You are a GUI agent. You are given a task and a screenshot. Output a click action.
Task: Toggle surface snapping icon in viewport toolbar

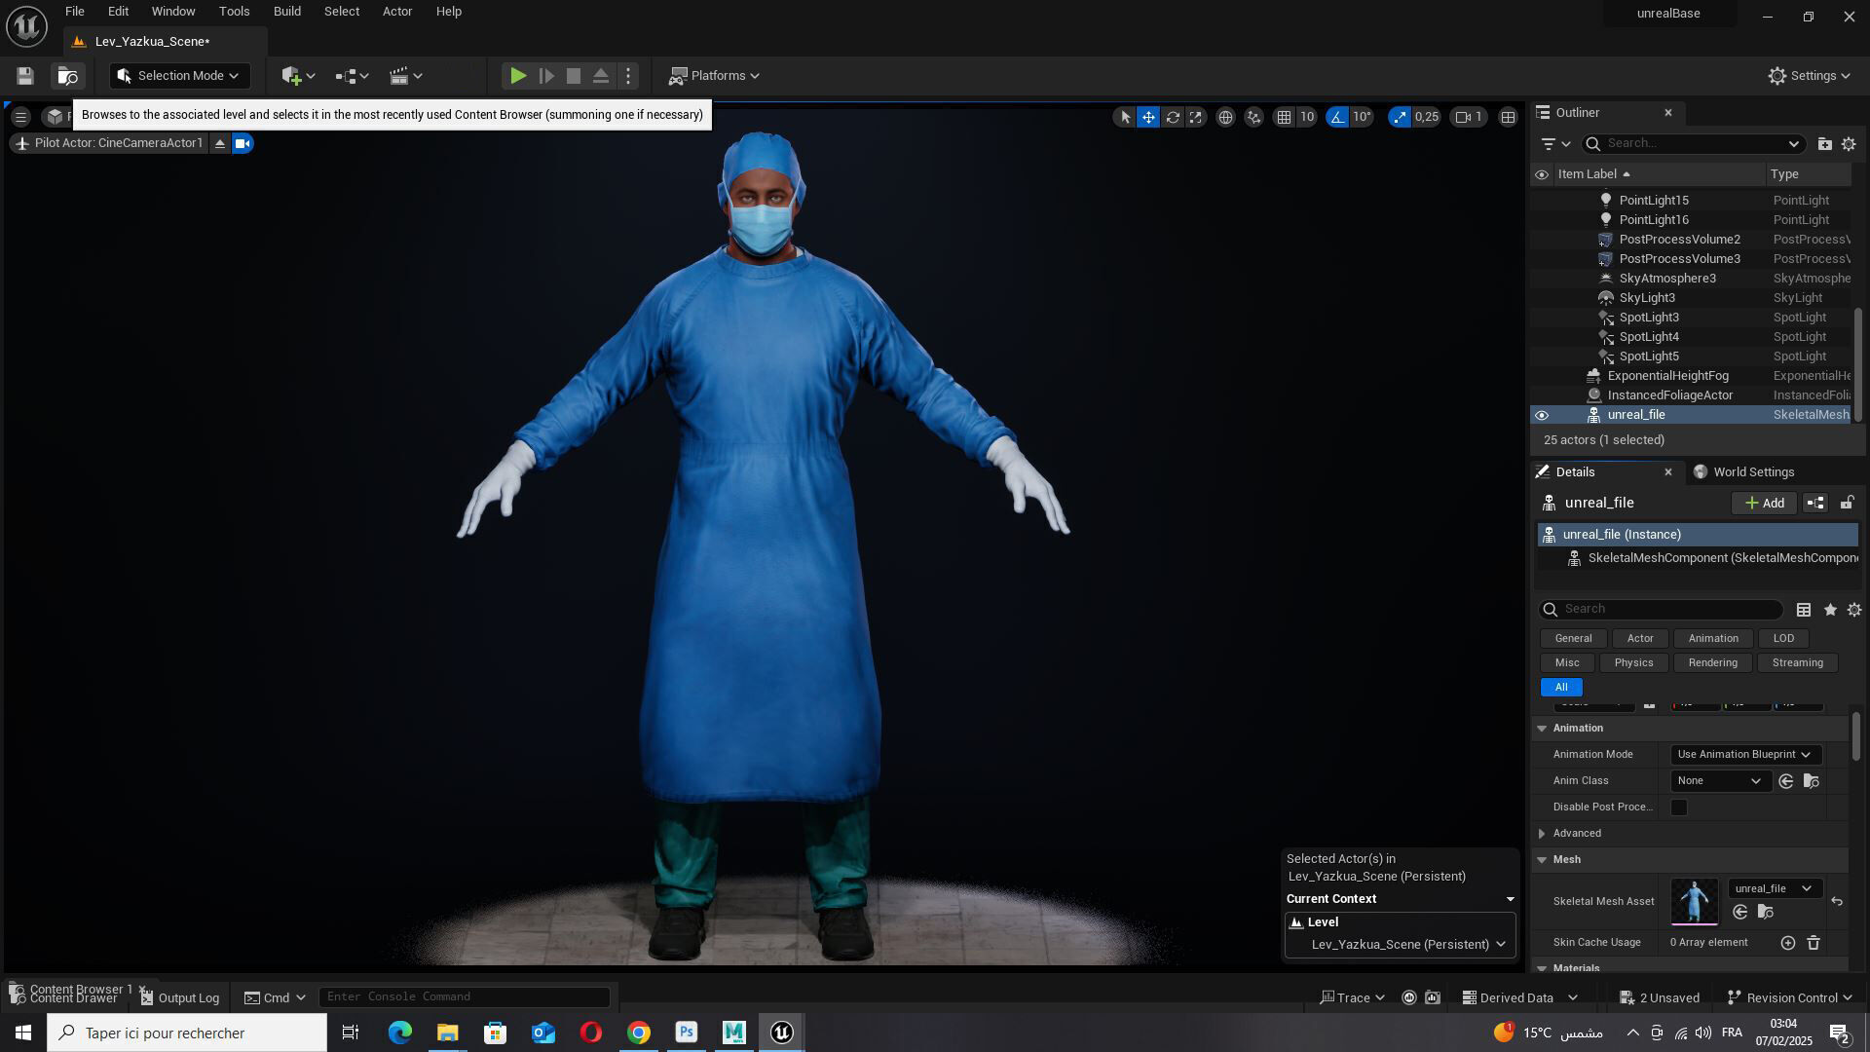coord(1254,117)
